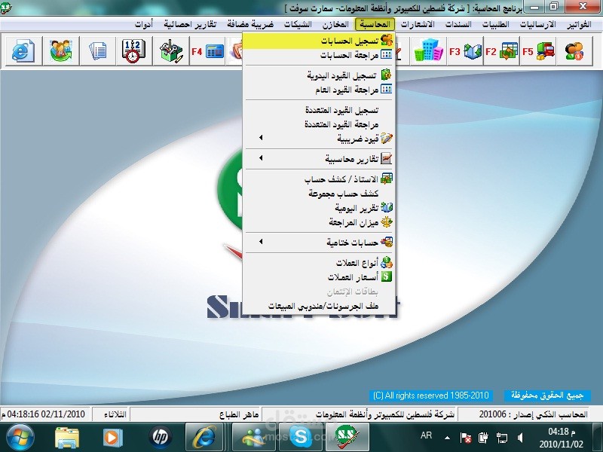Viewport: 603px width, 452px height.
Task: Open the السندات menu
Action: click(458, 24)
